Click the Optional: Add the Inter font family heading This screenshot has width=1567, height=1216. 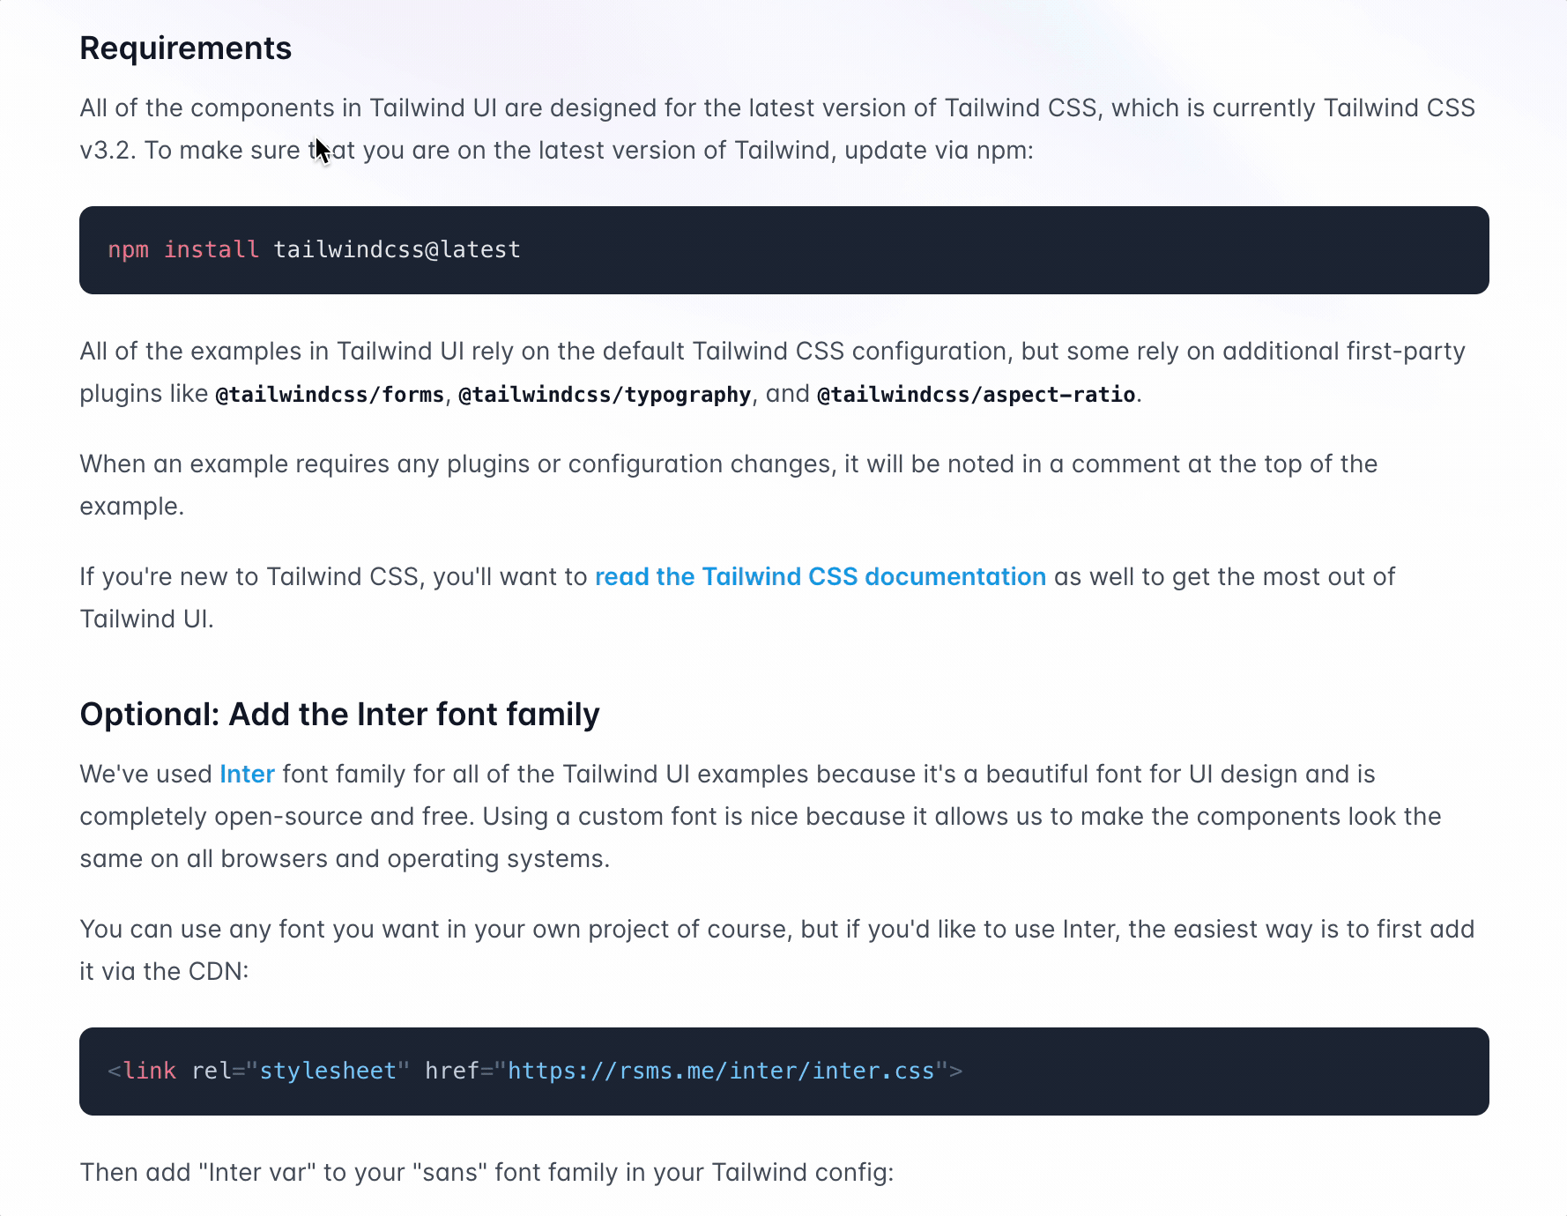(x=339, y=715)
